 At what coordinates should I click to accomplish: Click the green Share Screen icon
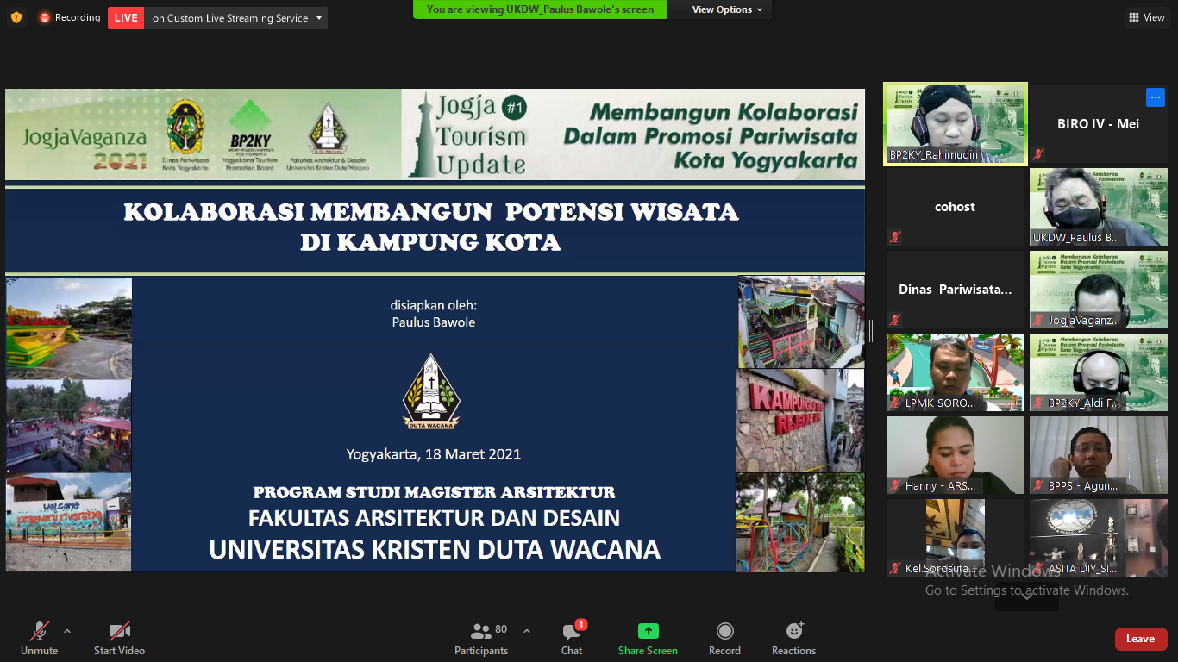(x=648, y=631)
